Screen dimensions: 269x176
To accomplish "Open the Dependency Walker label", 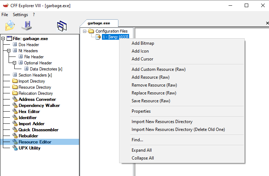I will (x=39, y=105).
